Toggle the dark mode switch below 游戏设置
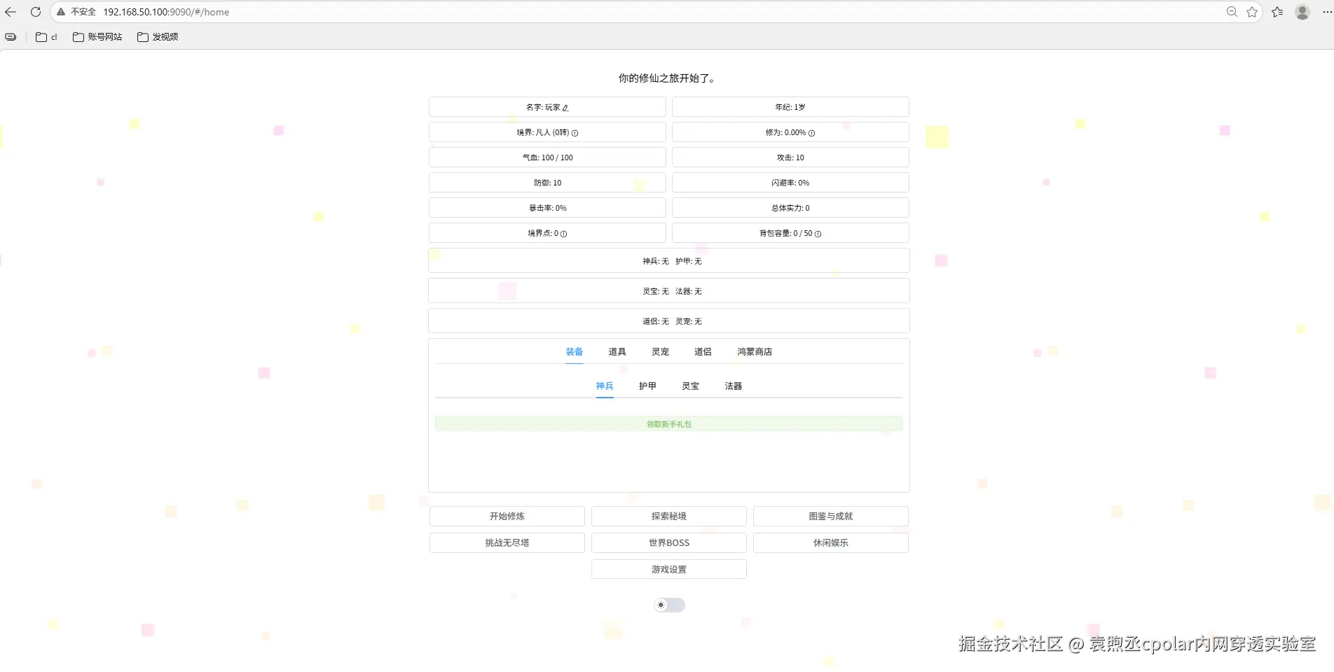Screen dimensions: 1334x672 point(668,605)
